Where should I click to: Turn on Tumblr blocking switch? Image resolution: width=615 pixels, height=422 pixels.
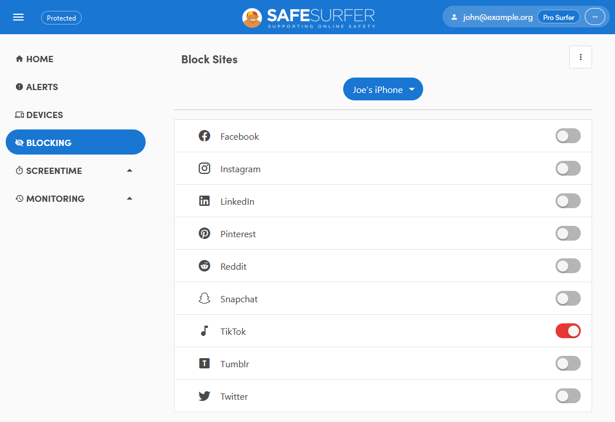pyautogui.click(x=568, y=364)
